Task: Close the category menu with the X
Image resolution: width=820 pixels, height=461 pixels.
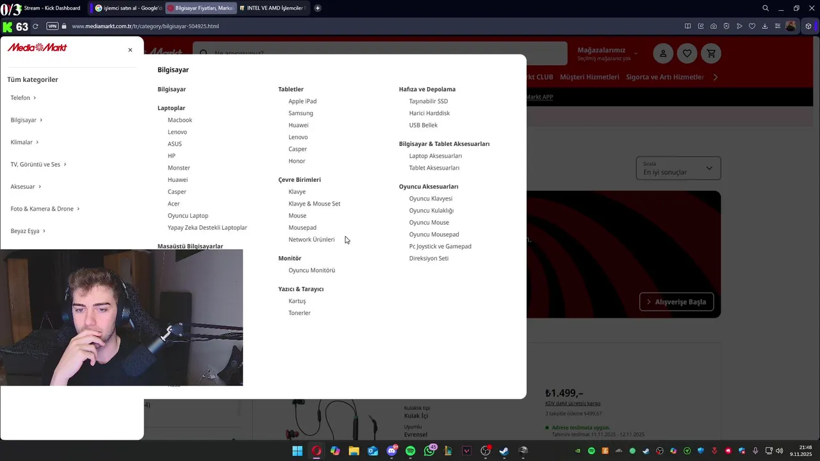Action: tap(130, 50)
